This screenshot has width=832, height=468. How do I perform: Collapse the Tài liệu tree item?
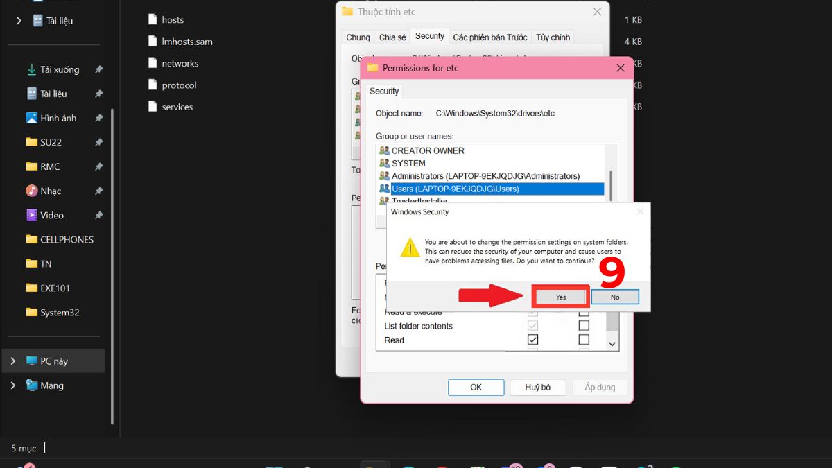pyautogui.click(x=17, y=21)
